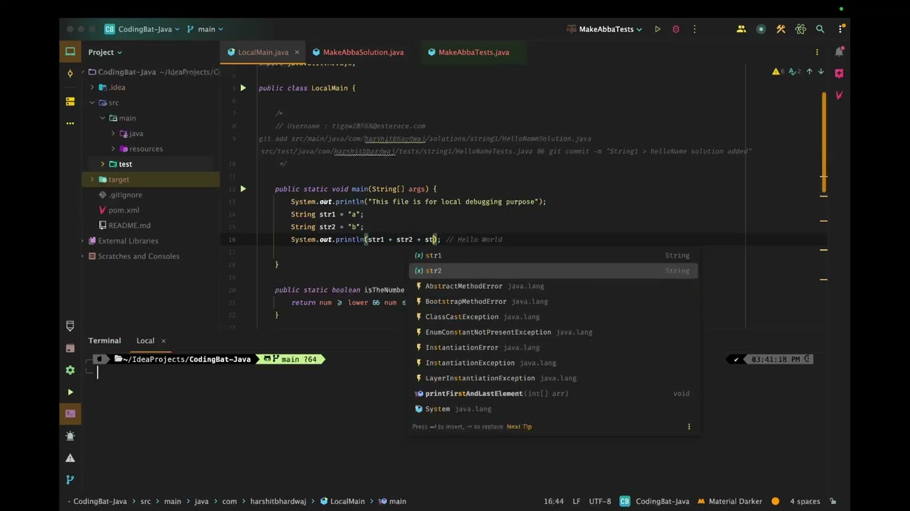This screenshot has height=511, width=910.
Task: Open the Project tool window icon
Action: [x=70, y=52]
